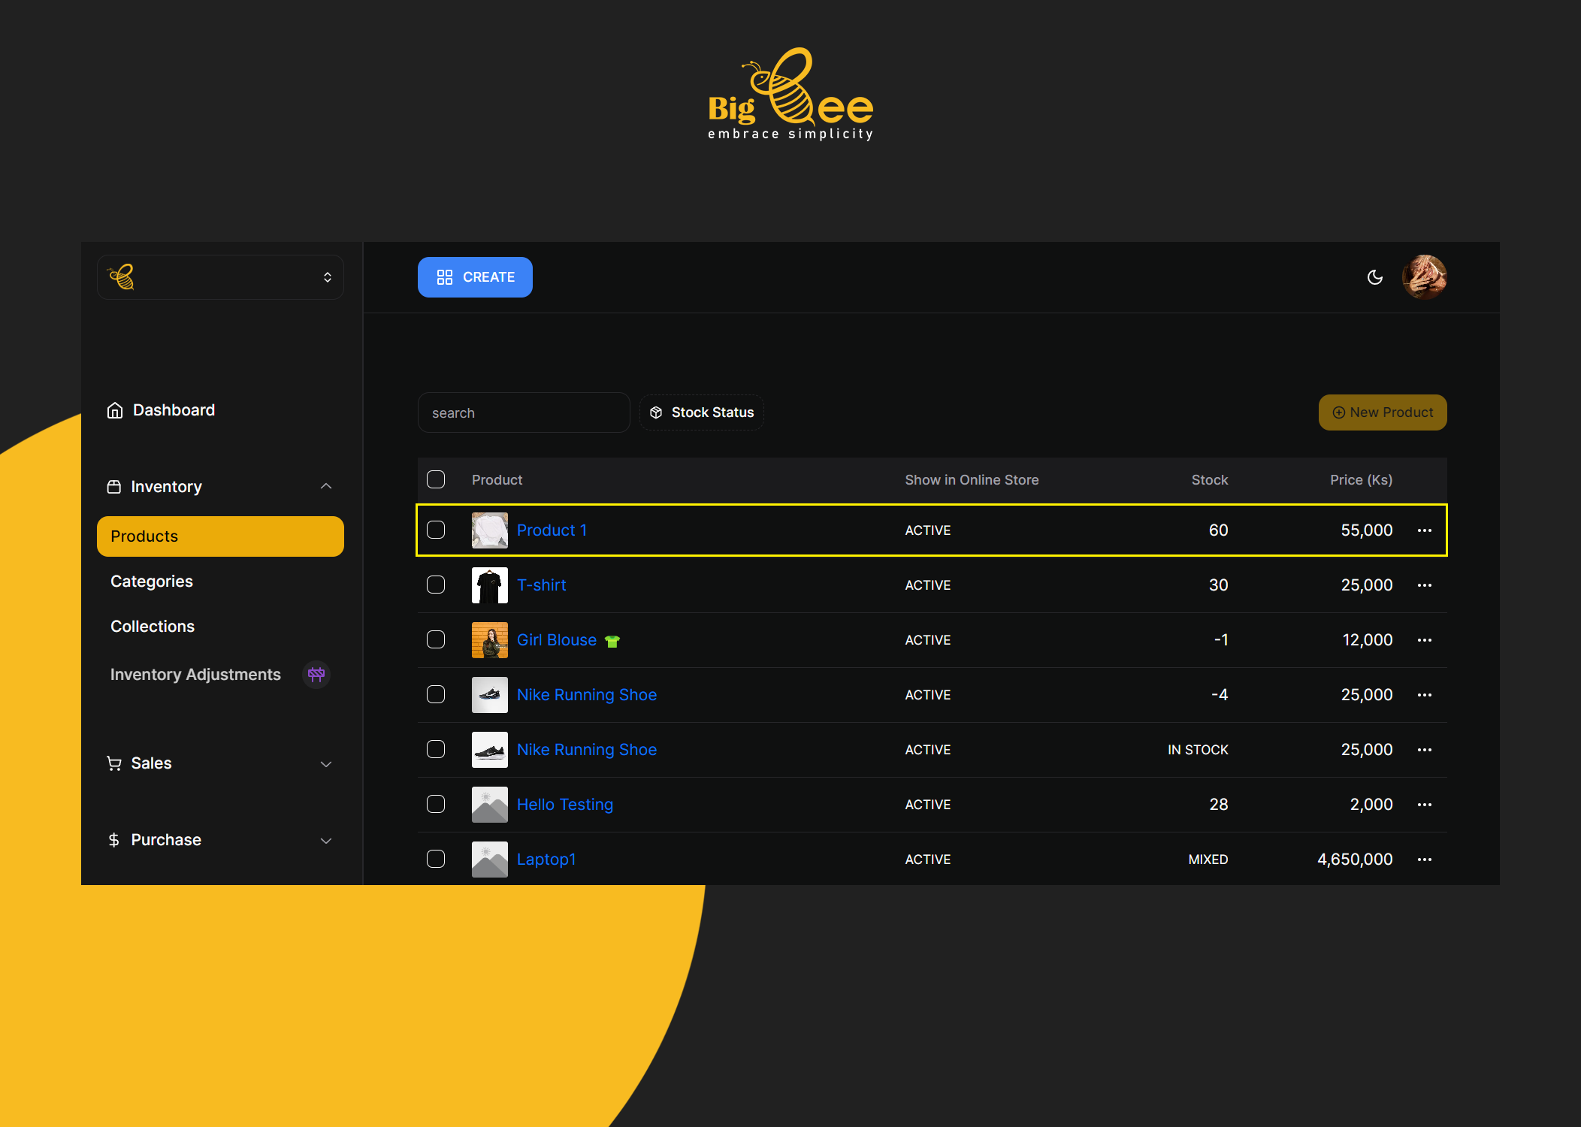Open the Hello Testing product link

click(565, 805)
